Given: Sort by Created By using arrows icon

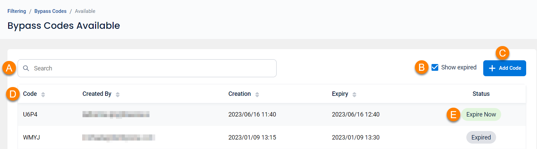Looking at the screenshot, I should tap(118, 94).
